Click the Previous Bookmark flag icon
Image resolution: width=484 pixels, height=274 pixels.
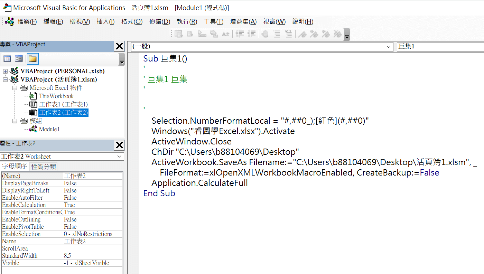click(x=326, y=34)
